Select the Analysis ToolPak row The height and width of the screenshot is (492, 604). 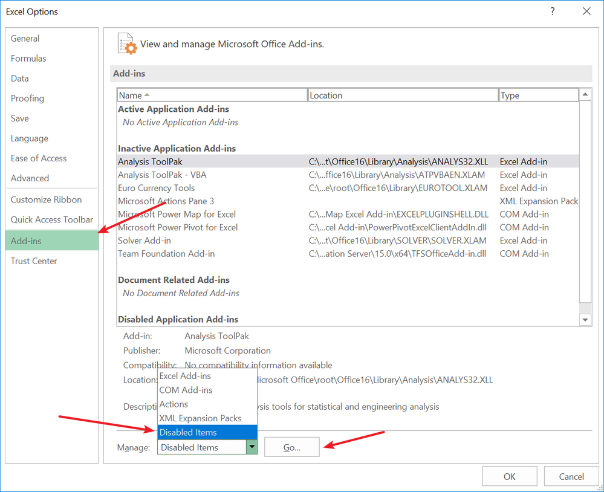[x=348, y=162]
